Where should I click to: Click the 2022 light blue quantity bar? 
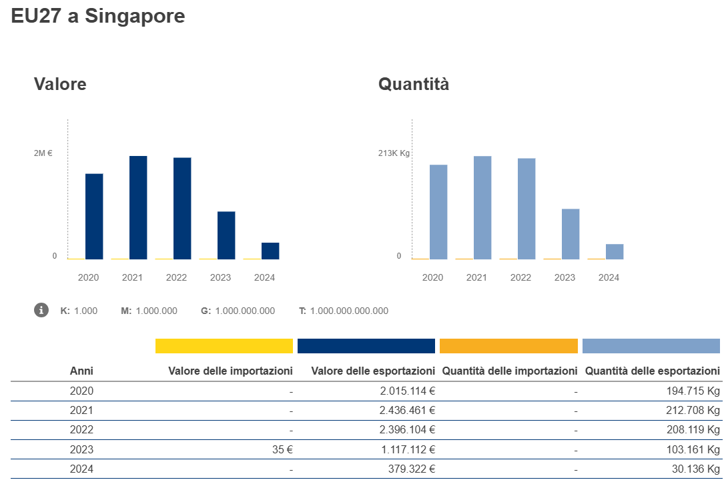pyautogui.click(x=526, y=209)
